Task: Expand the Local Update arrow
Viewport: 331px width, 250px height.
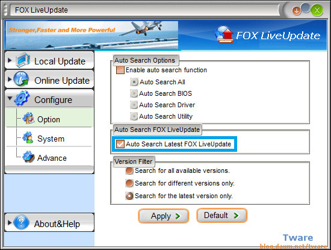Action: coord(10,60)
